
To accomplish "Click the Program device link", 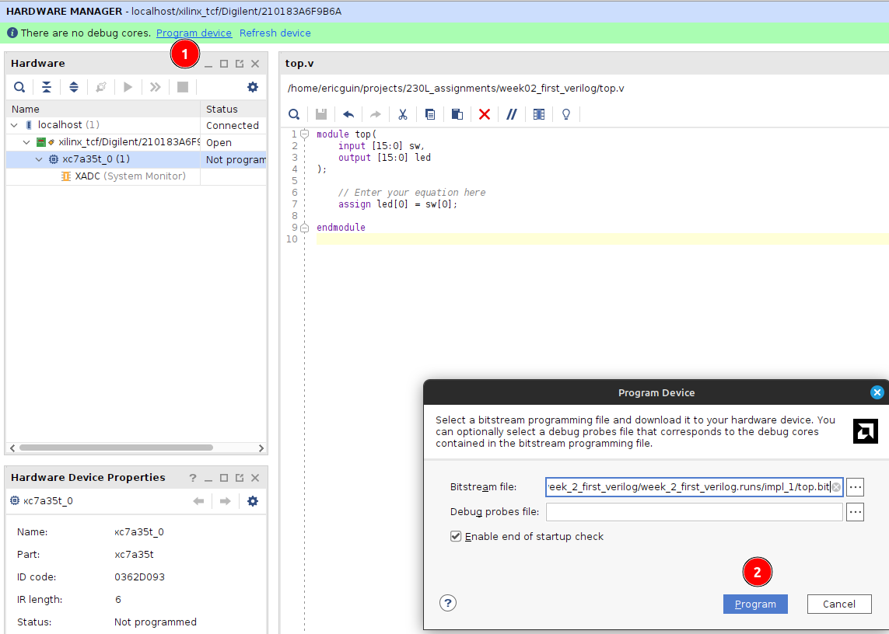I will point(194,33).
